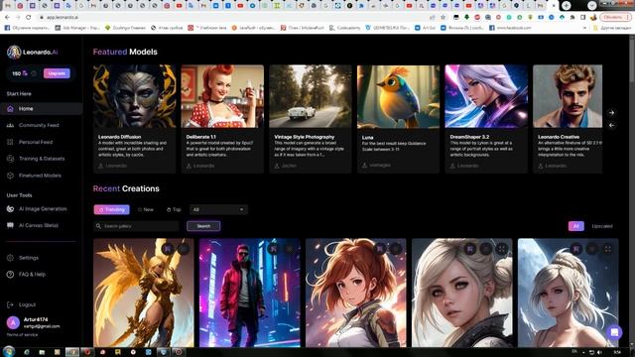Open the cyberpunk man in red jacket image
635x357 pixels.
tap(250, 293)
